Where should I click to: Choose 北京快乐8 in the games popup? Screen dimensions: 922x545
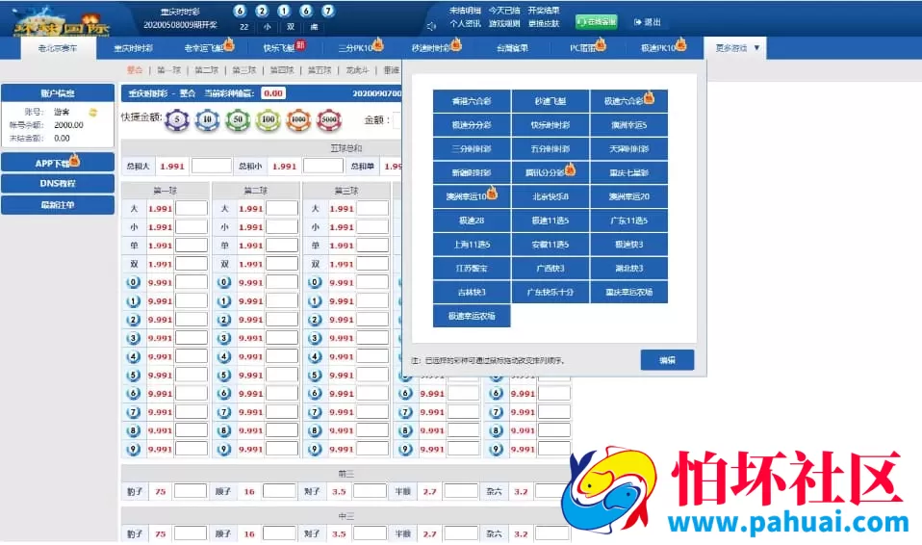pyautogui.click(x=551, y=196)
